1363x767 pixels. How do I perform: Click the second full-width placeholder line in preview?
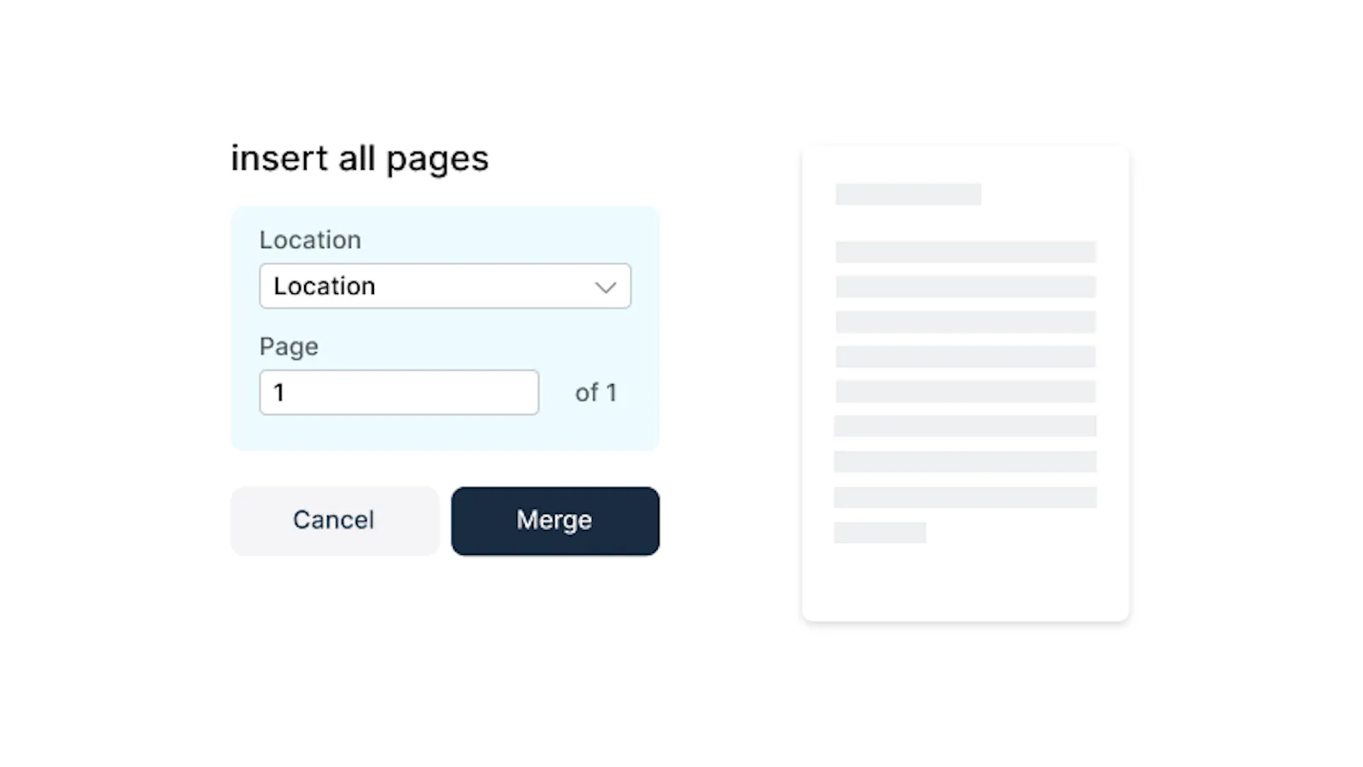965,287
